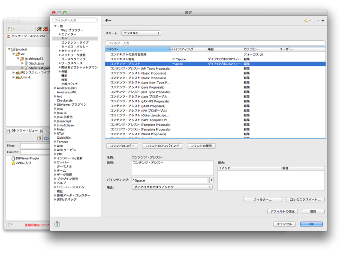Click the 適用 button
The height and width of the screenshot is (253, 343).
click(x=313, y=211)
